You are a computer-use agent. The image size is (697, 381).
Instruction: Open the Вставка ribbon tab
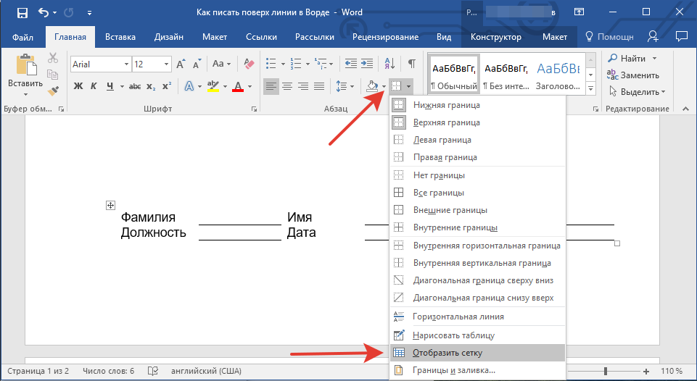(120, 37)
